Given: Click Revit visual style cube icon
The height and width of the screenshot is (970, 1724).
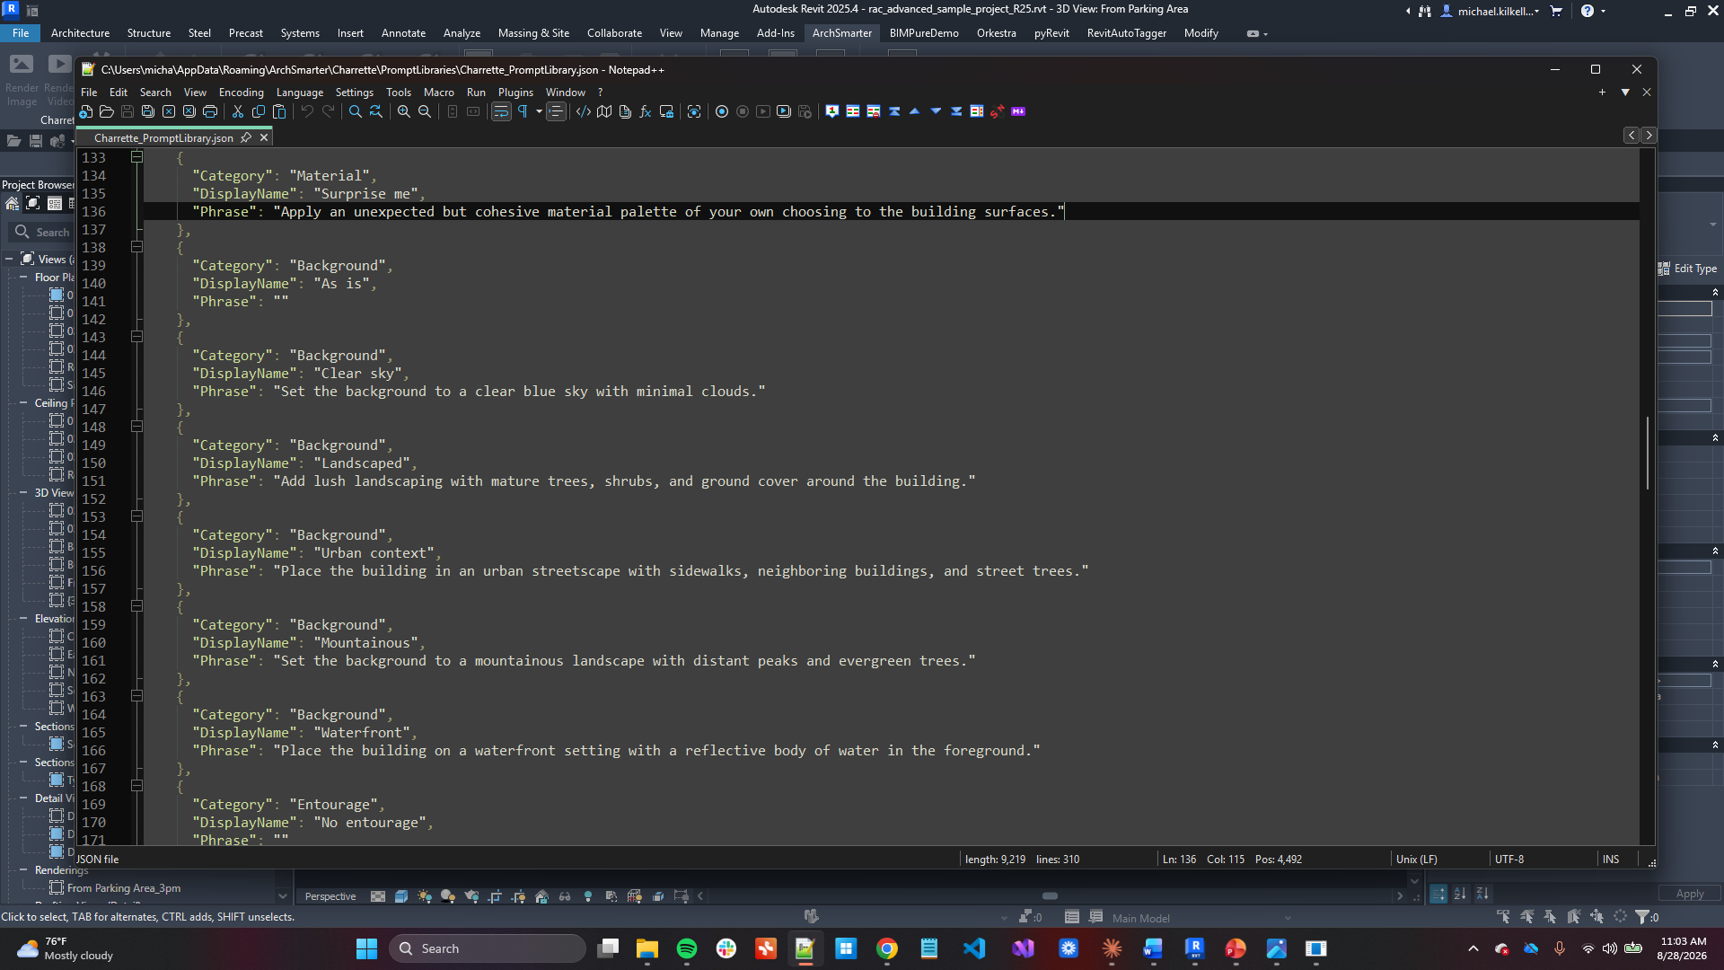Looking at the screenshot, I should (401, 896).
